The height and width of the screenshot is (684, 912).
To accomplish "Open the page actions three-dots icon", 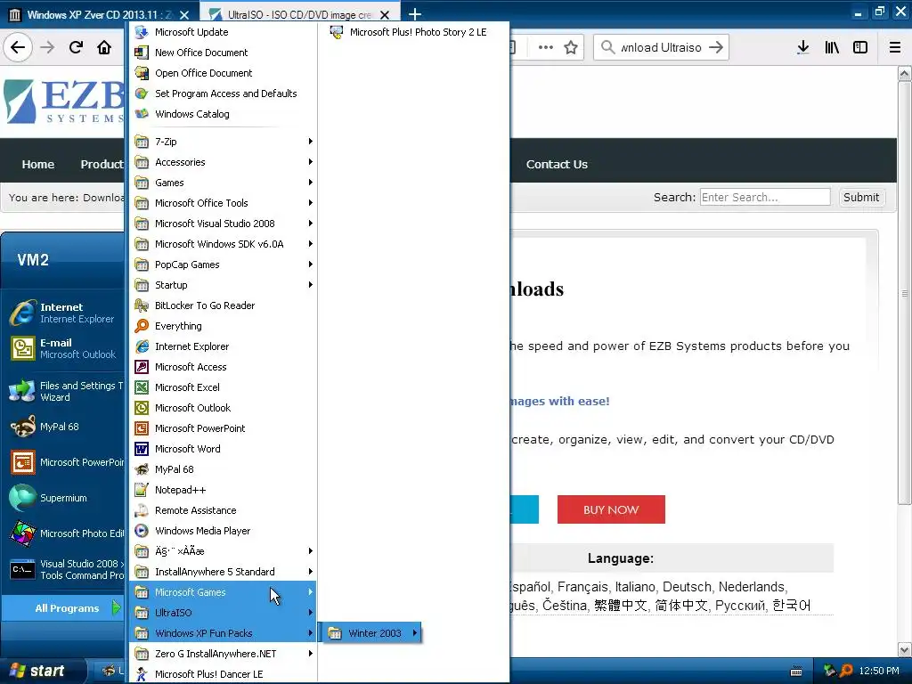I will pyautogui.click(x=546, y=48).
